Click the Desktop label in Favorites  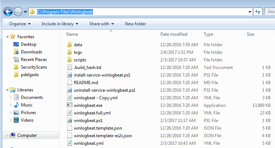pyautogui.click(x=28, y=44)
